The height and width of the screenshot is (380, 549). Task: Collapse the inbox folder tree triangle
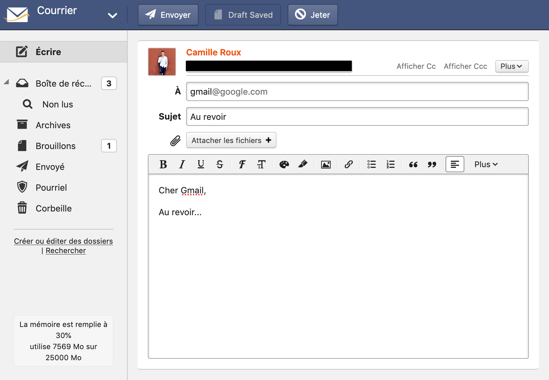click(6, 82)
